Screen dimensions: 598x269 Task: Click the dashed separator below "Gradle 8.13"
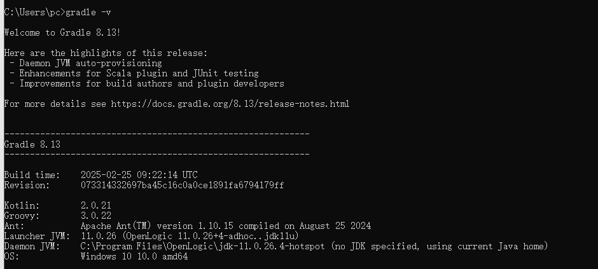pos(156,154)
